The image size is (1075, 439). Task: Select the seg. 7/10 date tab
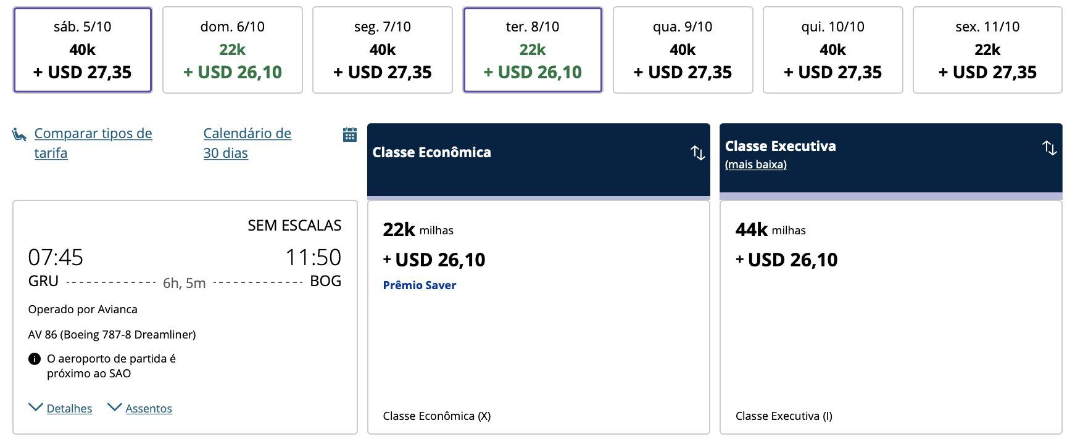click(383, 50)
